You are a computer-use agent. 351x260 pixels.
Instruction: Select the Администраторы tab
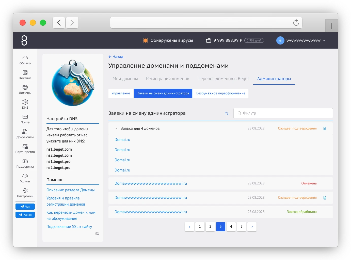point(274,79)
